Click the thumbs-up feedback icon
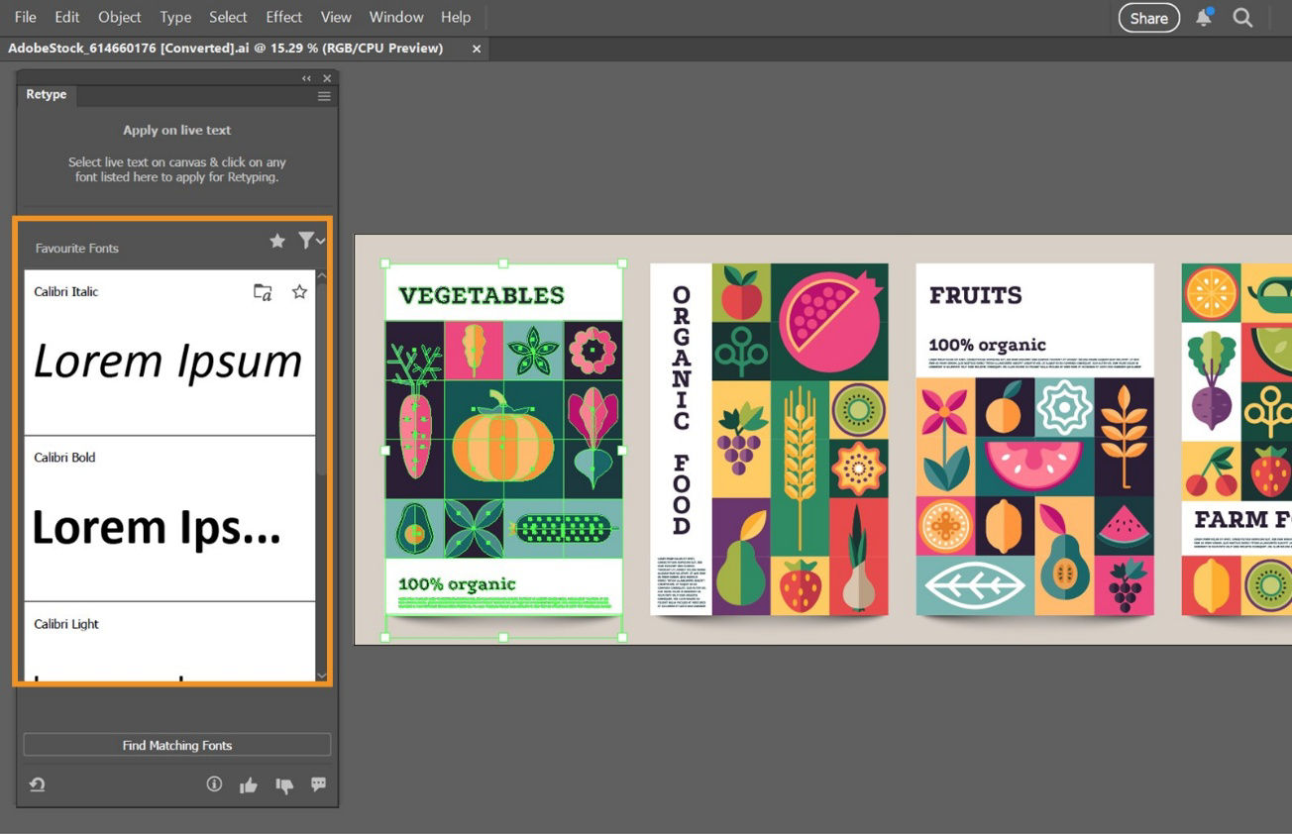 (x=249, y=784)
